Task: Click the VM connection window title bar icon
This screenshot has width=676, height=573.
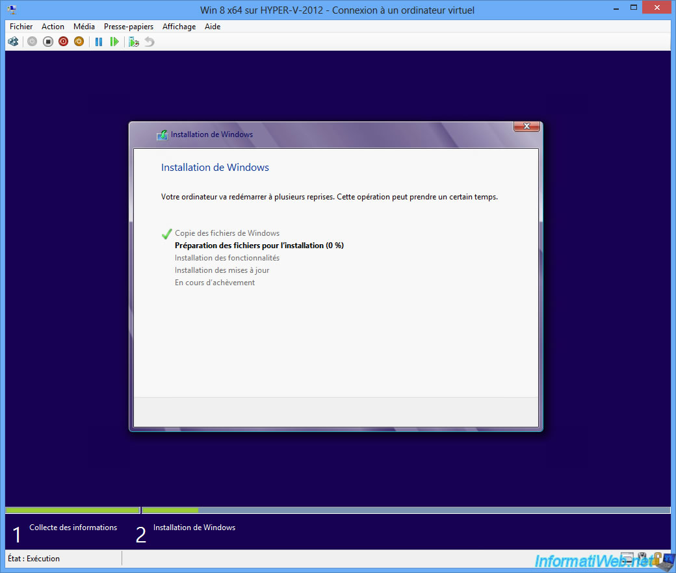Action: click(x=12, y=9)
